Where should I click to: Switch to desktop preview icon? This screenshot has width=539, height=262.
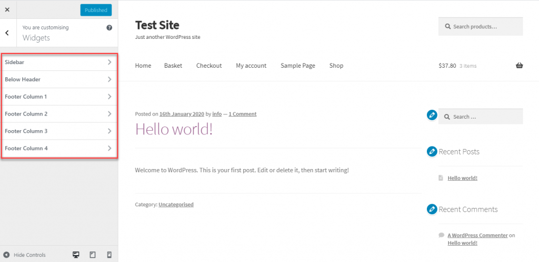pos(76,255)
